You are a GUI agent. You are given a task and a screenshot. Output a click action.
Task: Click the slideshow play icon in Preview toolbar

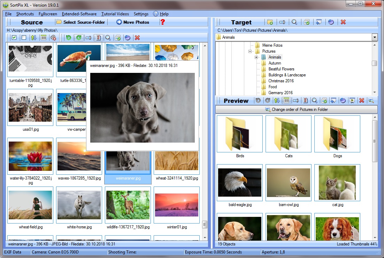352,100
